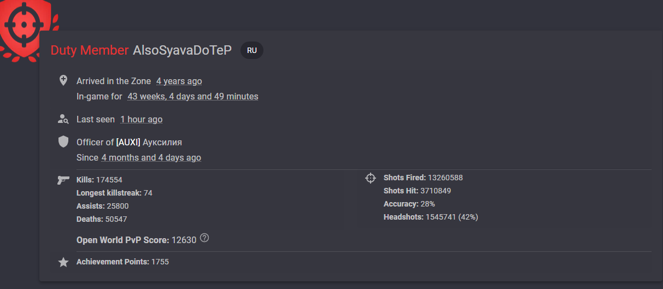Click the Open World PvP Score value
This screenshot has width=663, height=289.
click(184, 240)
